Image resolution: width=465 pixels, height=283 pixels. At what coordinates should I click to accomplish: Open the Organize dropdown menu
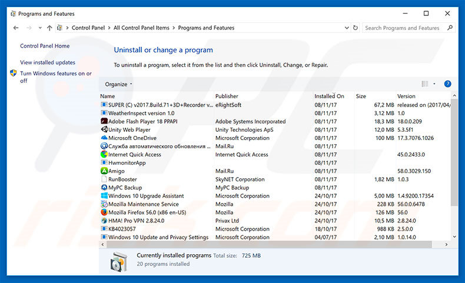tap(118, 84)
